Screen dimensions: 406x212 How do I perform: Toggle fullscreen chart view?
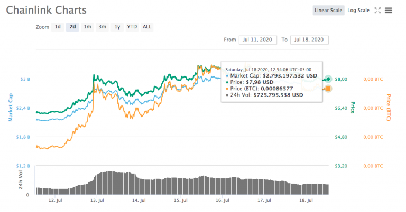click(377, 11)
